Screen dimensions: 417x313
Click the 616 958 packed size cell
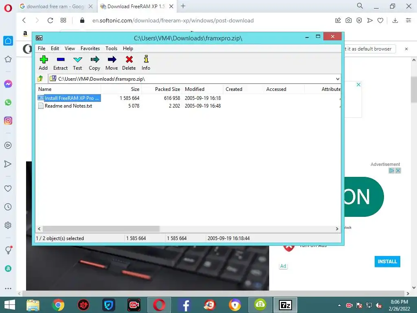coord(172,98)
